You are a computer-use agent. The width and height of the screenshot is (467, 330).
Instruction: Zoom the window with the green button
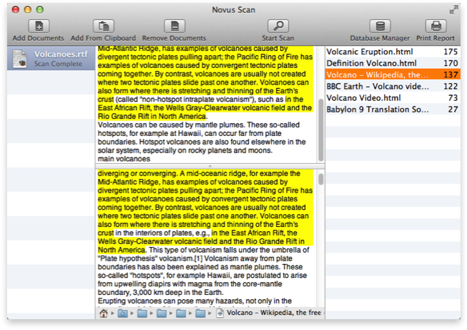click(x=40, y=9)
